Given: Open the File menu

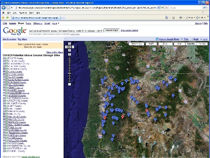Looking at the screenshot, I should [3, 13].
